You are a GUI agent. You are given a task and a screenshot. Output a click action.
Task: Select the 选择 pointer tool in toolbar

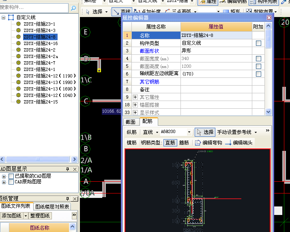pos(95,12)
